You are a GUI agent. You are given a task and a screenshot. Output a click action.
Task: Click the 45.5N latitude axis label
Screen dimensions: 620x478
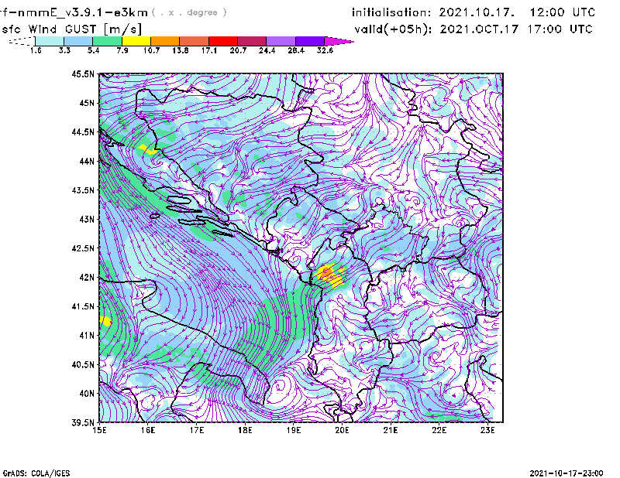coord(84,74)
